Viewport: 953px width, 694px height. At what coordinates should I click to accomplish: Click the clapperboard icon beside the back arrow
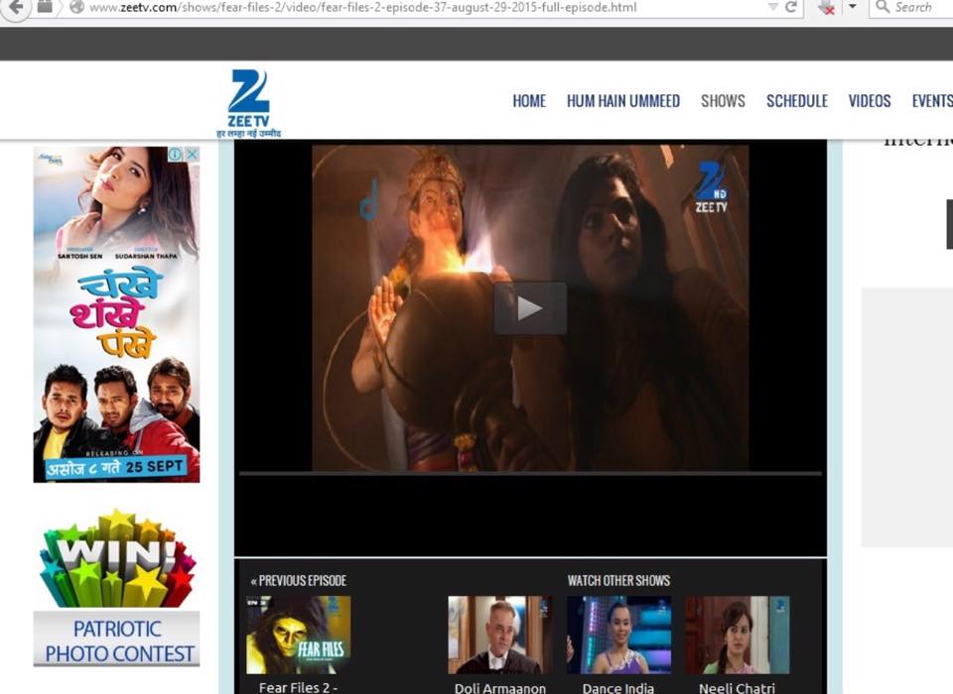[x=46, y=7]
